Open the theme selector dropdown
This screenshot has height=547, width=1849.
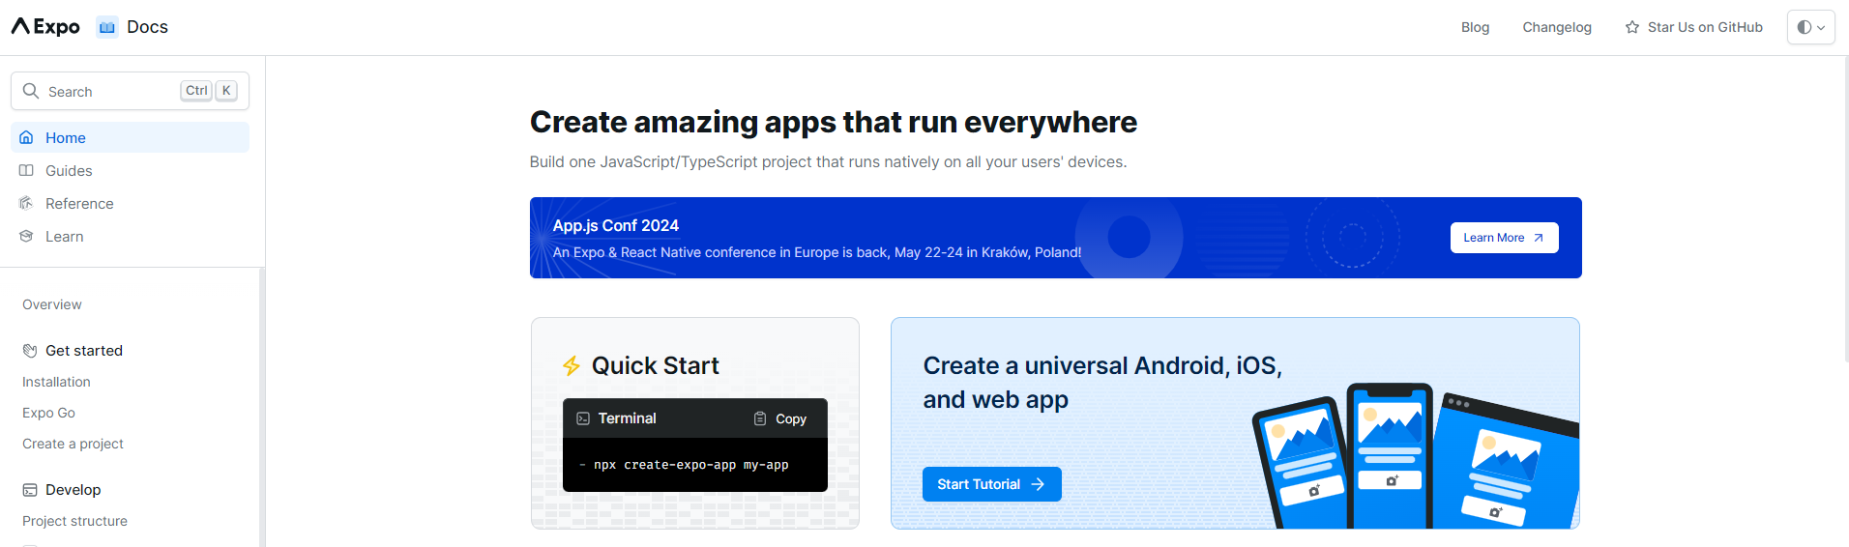(x=1810, y=27)
